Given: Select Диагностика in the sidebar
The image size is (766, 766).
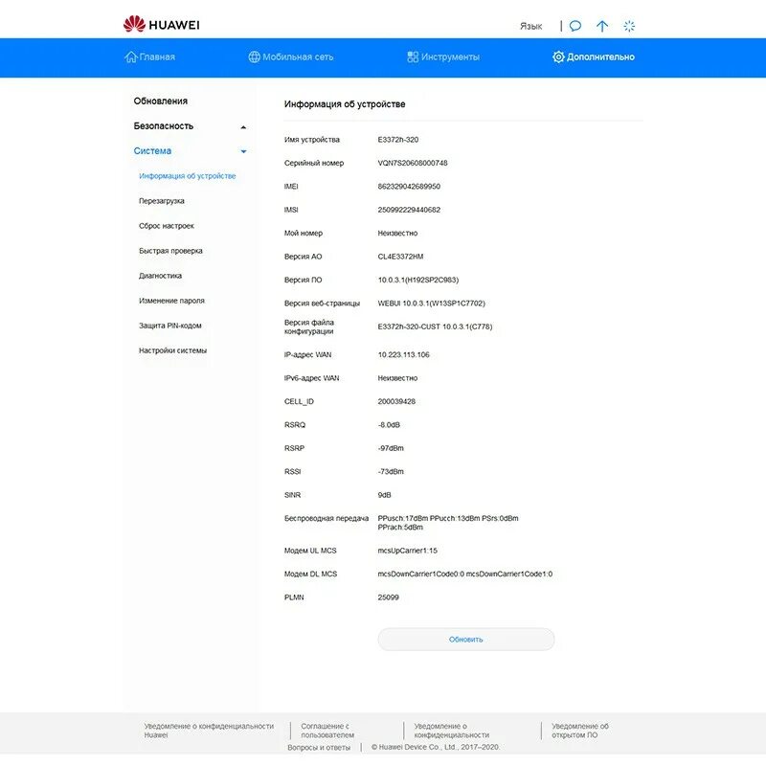Looking at the screenshot, I should point(162,276).
